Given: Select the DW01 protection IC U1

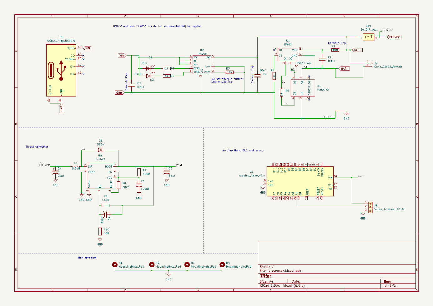Looking at the screenshot, I should tap(288, 55).
